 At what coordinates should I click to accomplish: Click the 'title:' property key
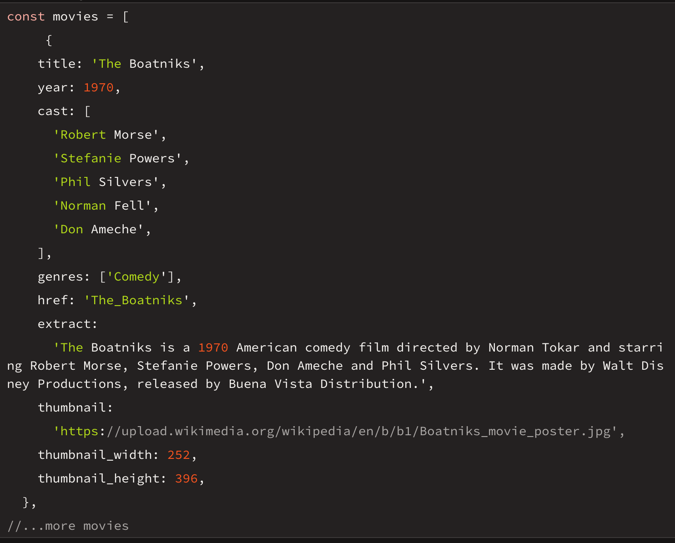coord(60,64)
